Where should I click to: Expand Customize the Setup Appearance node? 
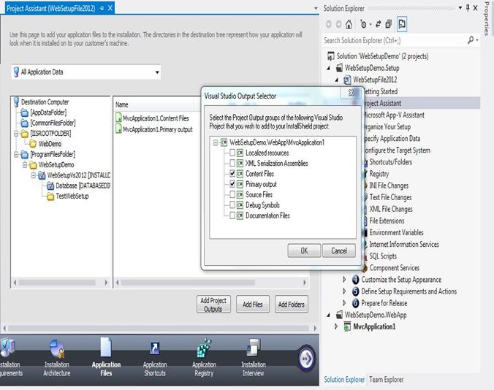(344, 280)
